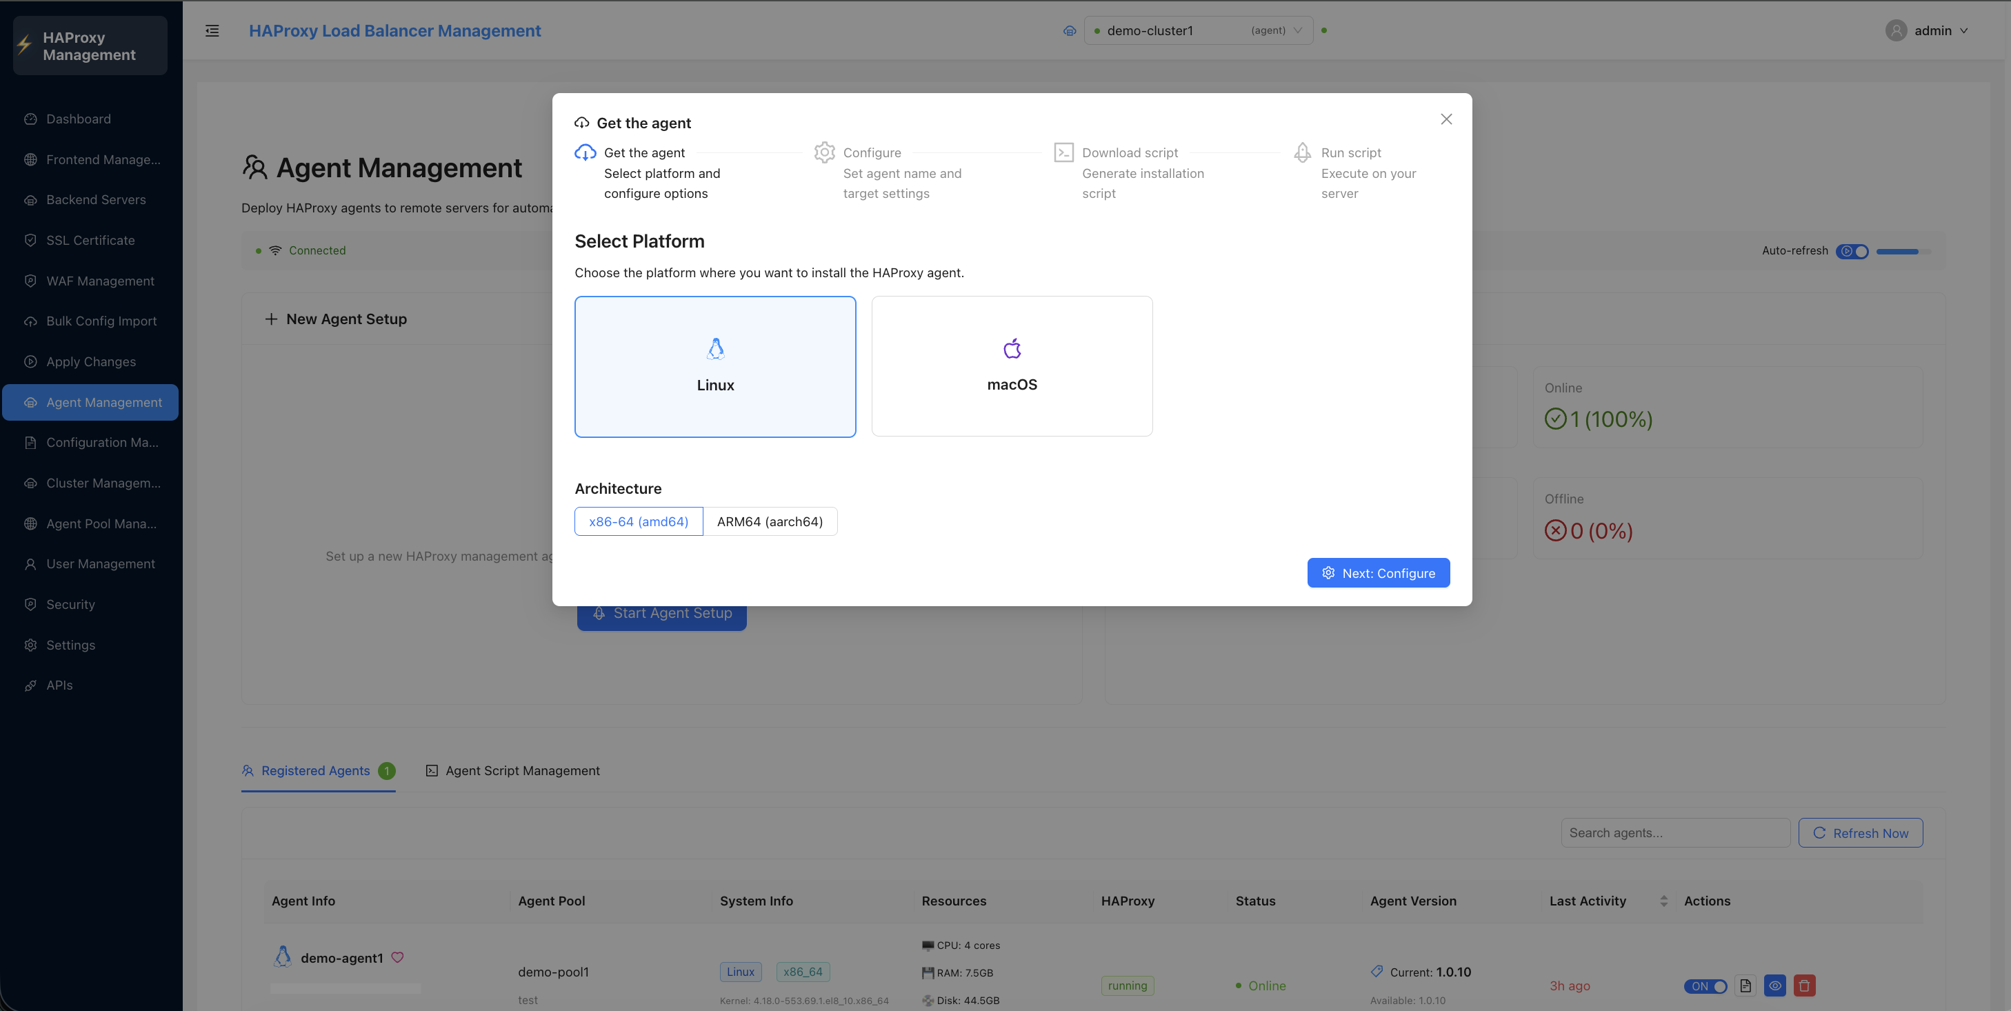Open Configuration Management in sidebar

[x=90, y=443]
